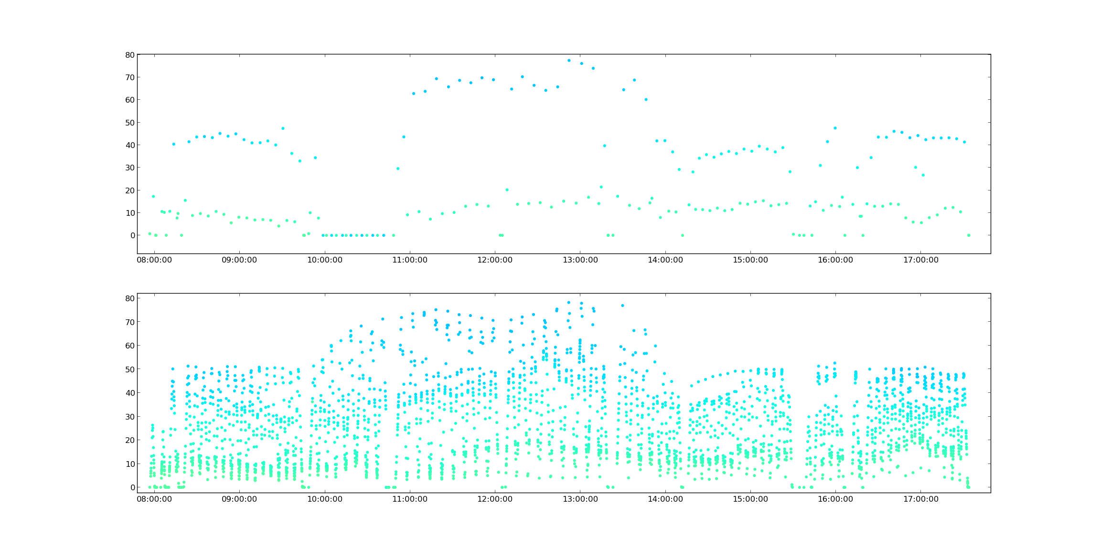Click the 08:00:00 tick label under upper plot
1101x548 pixels.
click(x=154, y=260)
